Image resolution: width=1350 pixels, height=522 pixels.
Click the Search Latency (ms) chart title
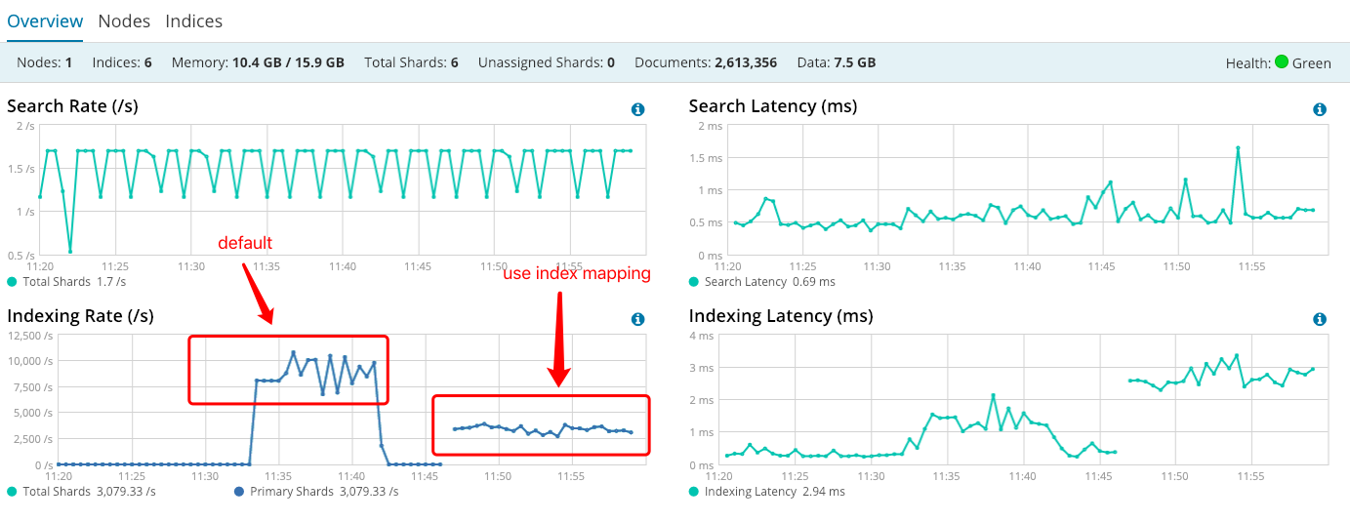click(773, 106)
